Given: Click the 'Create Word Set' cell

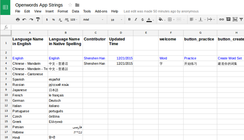Looking at the screenshot, I should [x=230, y=58].
